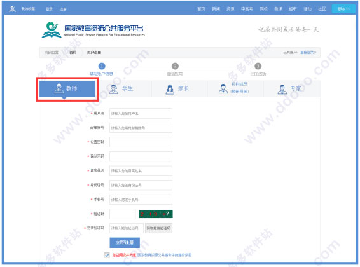Click 我的空间 in the top bar

[x=28, y=9]
